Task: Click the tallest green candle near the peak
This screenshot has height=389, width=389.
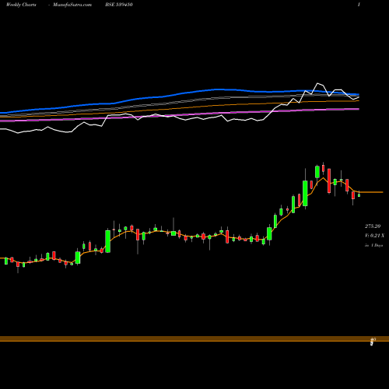Action: pyautogui.click(x=305, y=193)
